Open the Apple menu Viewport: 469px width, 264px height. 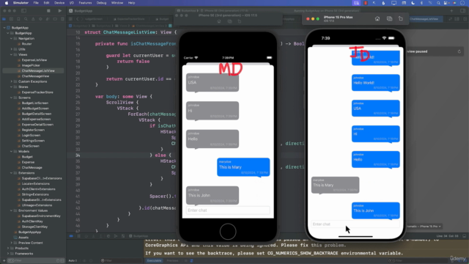7,3
